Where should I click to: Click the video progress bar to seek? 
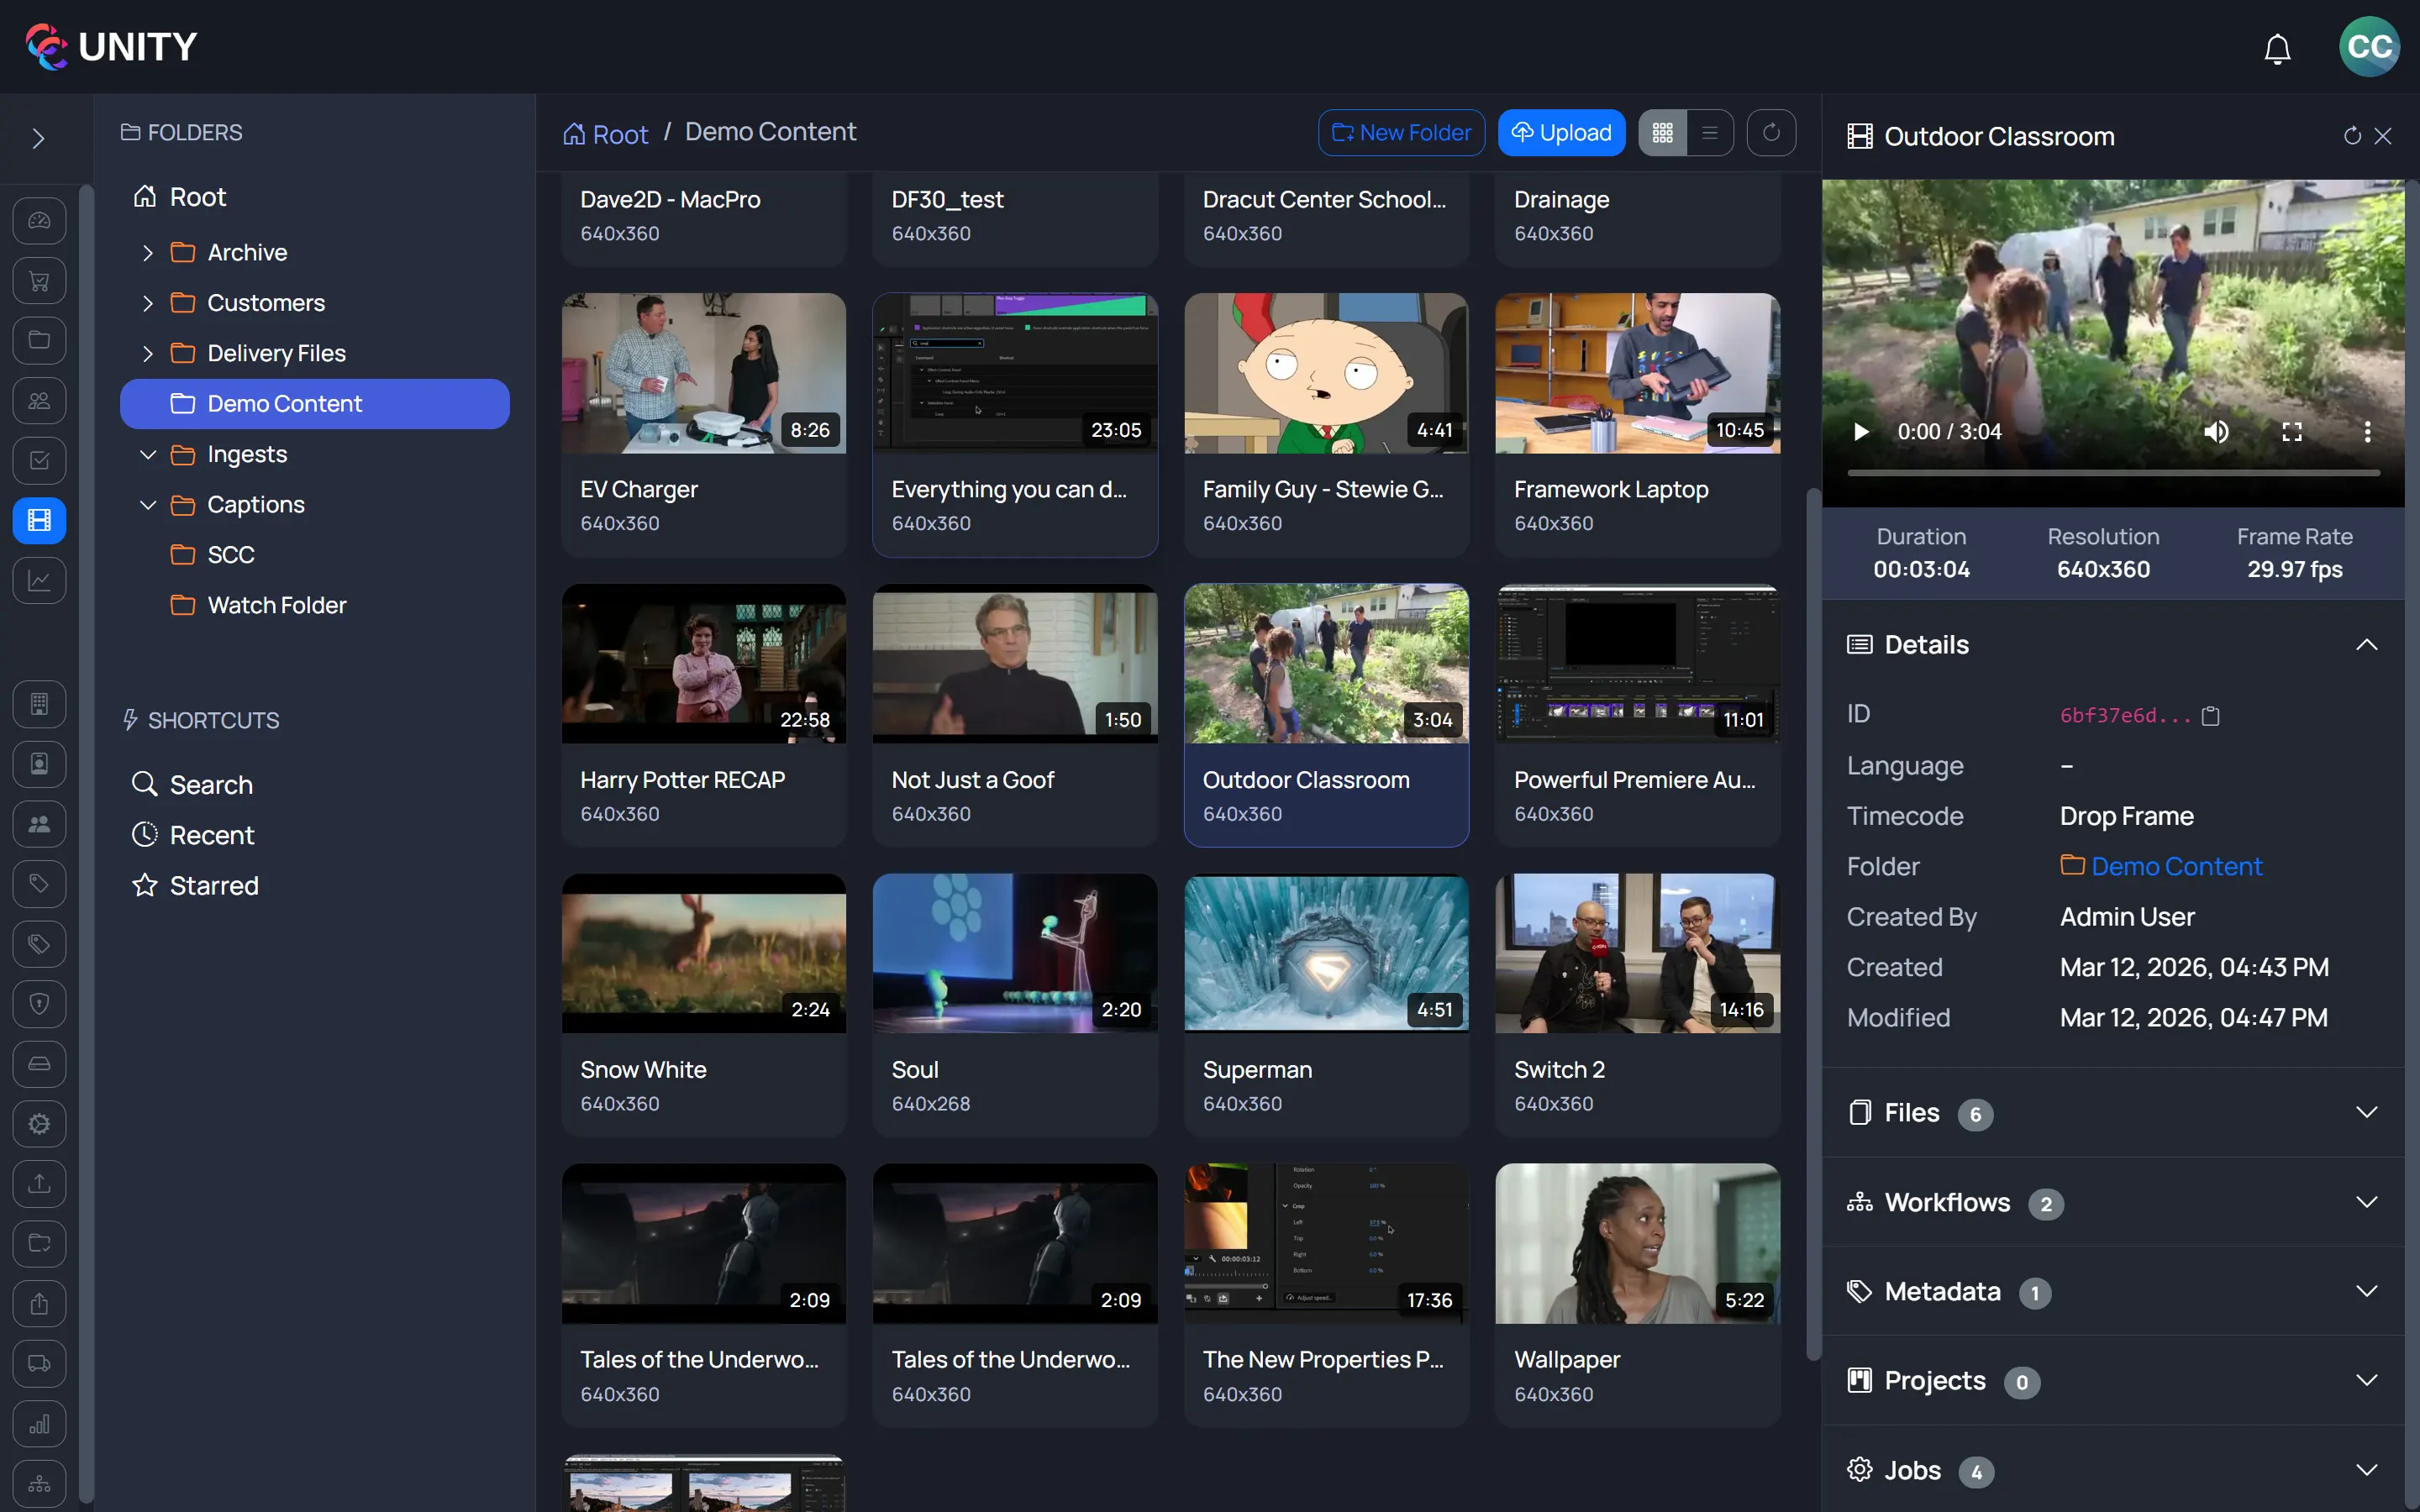tap(2113, 472)
